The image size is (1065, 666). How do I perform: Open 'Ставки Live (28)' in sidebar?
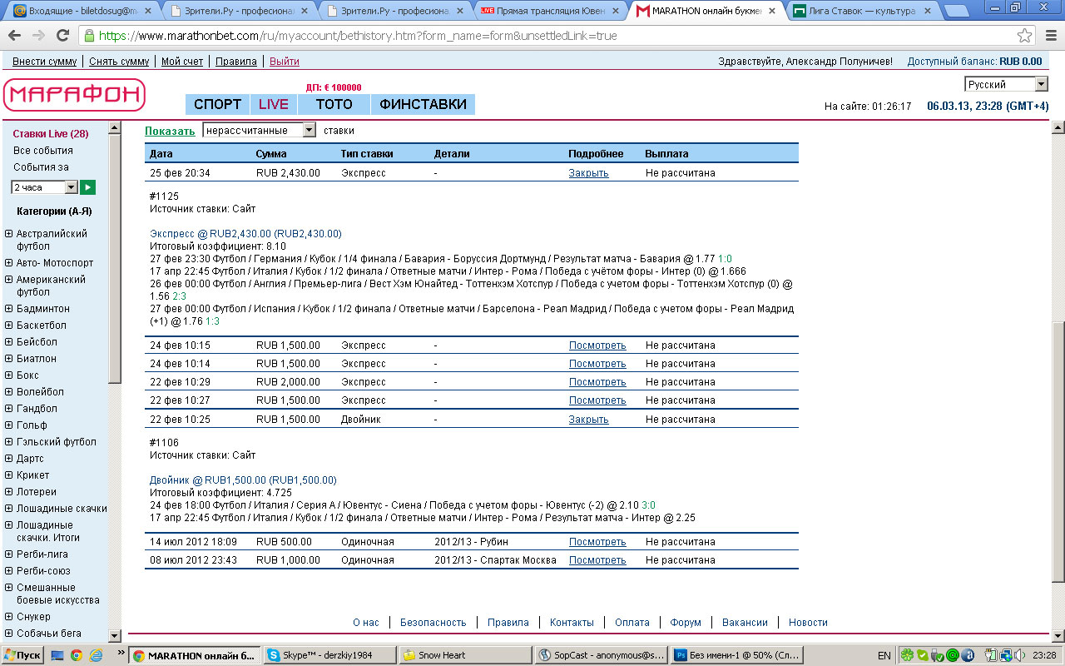tap(51, 134)
